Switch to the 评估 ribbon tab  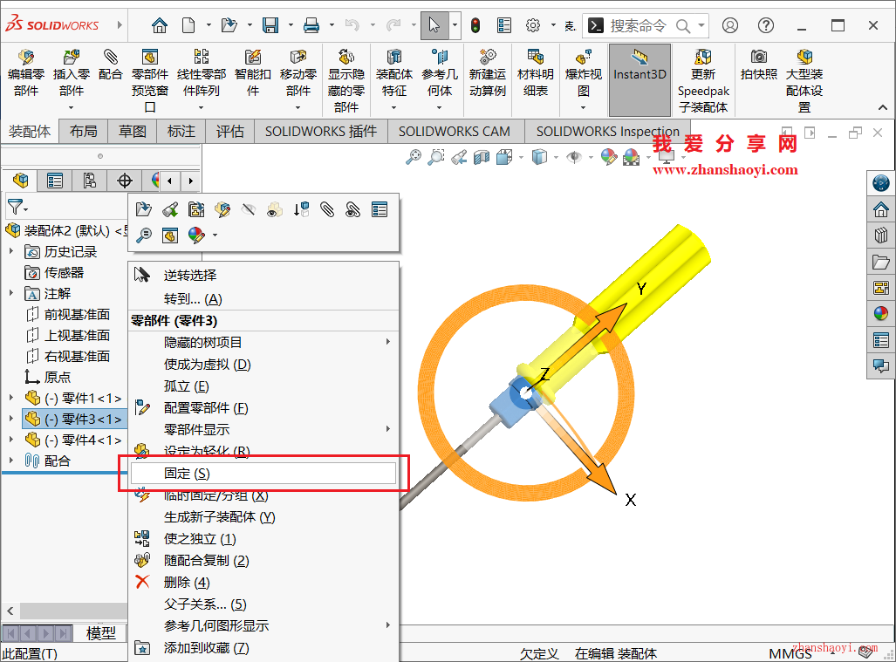click(229, 132)
